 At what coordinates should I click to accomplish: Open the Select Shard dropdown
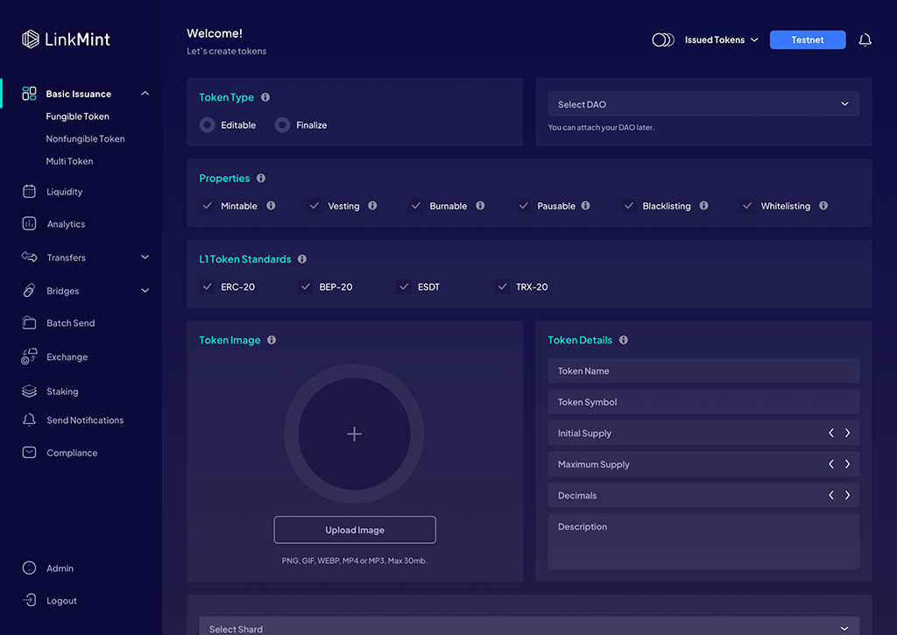click(529, 628)
